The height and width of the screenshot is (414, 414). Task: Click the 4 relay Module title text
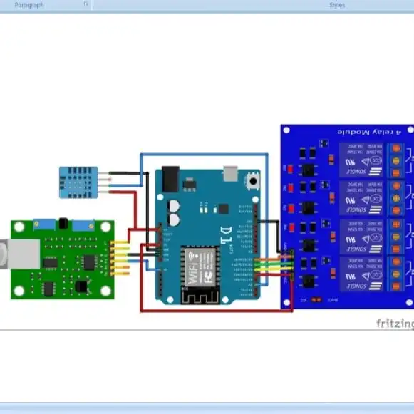[369, 132]
